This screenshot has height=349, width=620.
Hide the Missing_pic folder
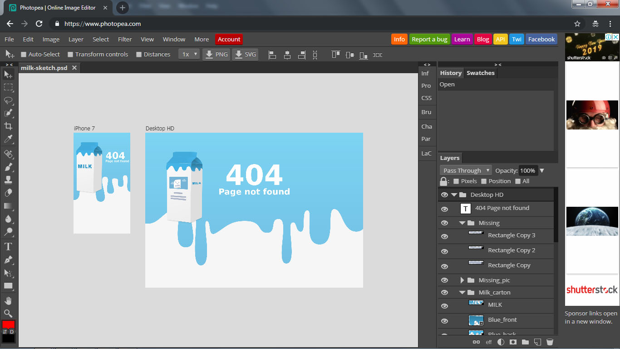444,280
